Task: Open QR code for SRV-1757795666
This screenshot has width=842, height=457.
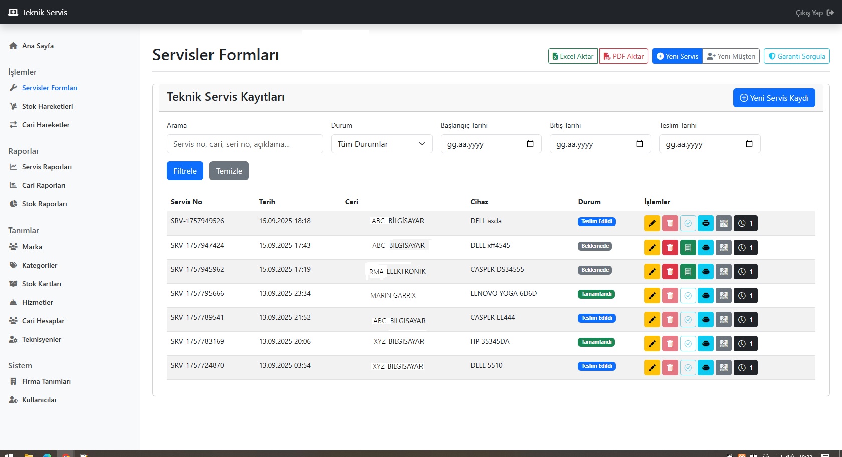Action: [x=724, y=296]
